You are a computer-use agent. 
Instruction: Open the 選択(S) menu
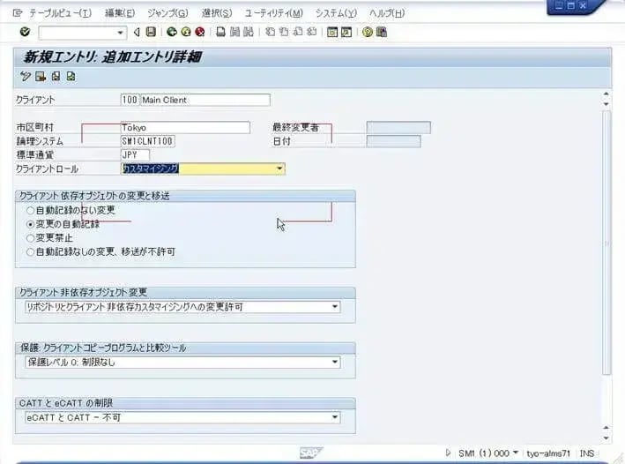217,13
